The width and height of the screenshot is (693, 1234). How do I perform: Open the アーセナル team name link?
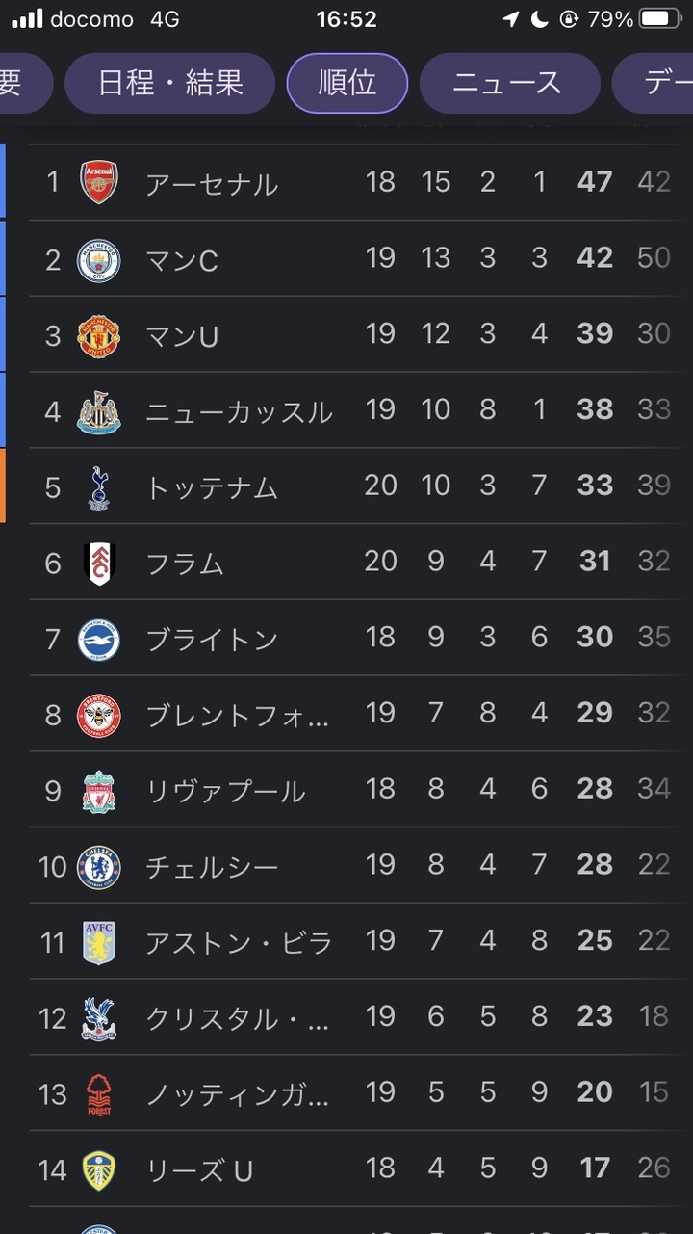[x=212, y=183]
